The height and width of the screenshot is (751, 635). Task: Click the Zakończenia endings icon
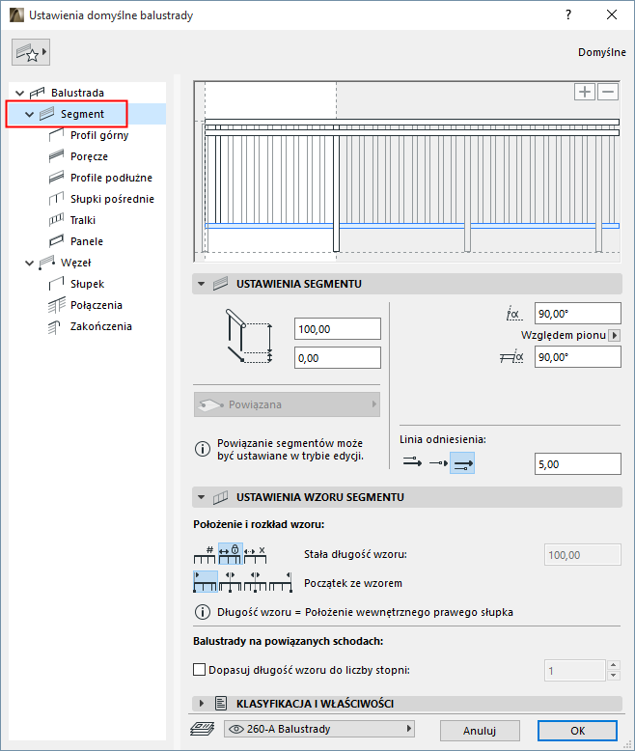(x=54, y=326)
